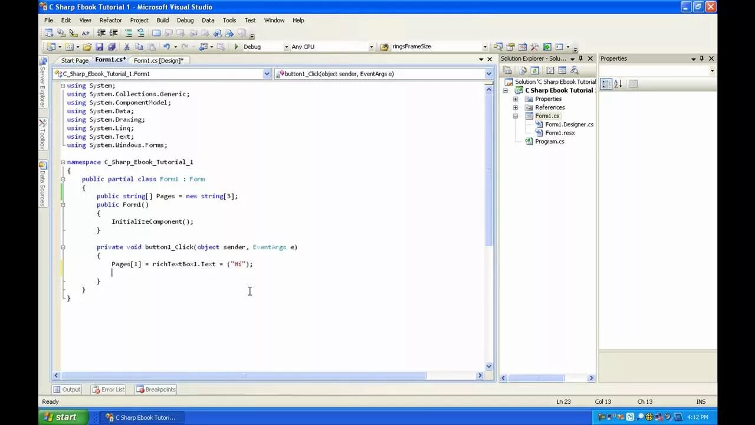Click the Undo arrow icon

click(x=166, y=47)
